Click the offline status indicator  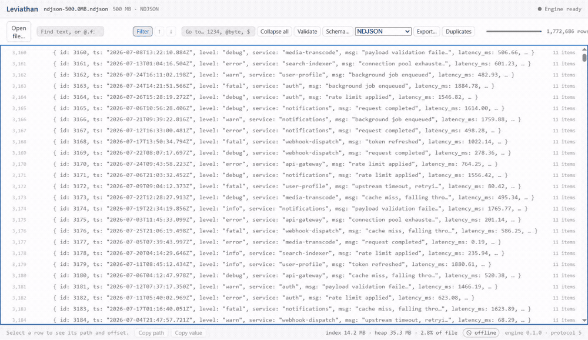point(481,332)
